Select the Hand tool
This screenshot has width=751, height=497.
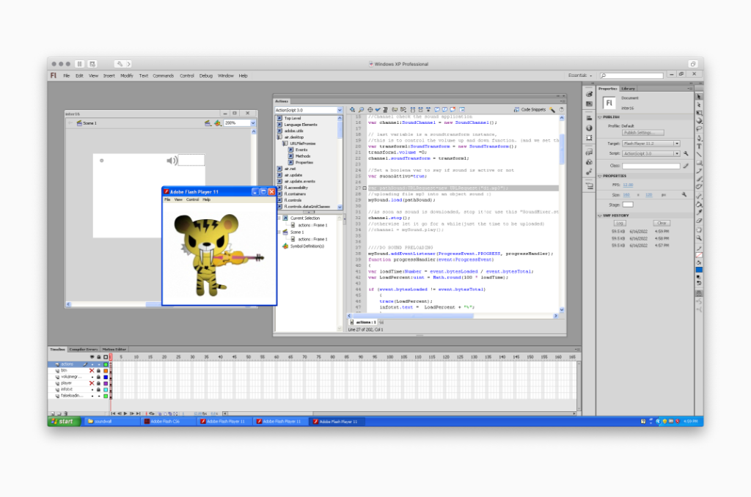point(699,230)
